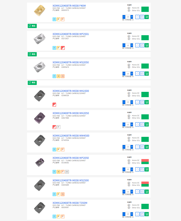Click the gray H material tag on MP2050

[x=67, y=172]
